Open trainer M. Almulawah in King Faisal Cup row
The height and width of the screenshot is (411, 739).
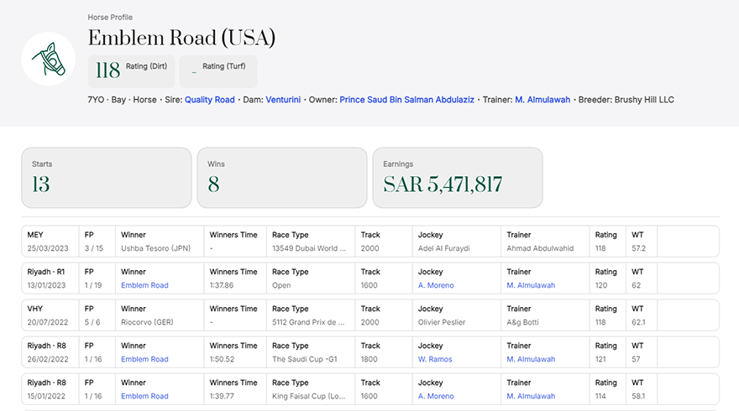pyautogui.click(x=531, y=396)
